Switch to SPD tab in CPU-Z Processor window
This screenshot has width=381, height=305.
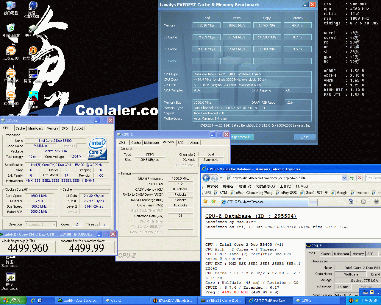point(65,128)
